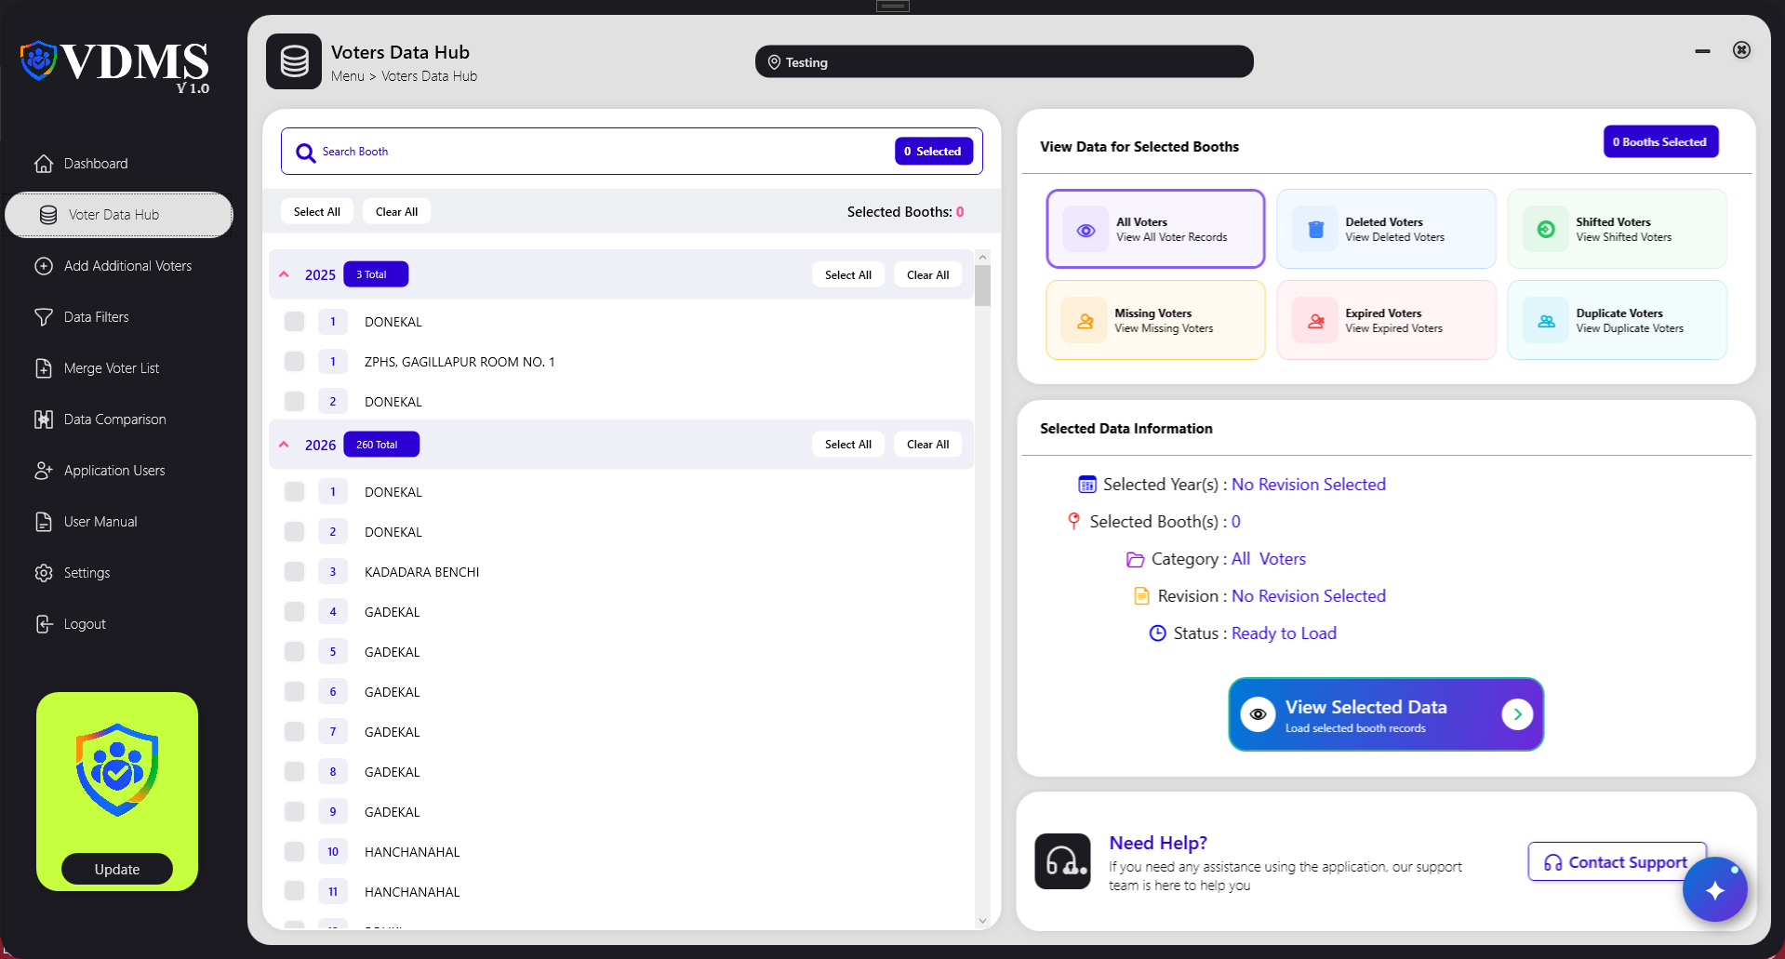Collapse the 2025 booth group
This screenshot has width=1785, height=959.
pyautogui.click(x=285, y=274)
